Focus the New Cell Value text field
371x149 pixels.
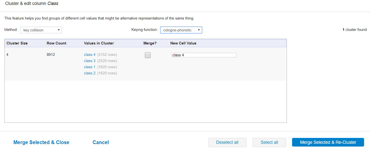coord(204,55)
